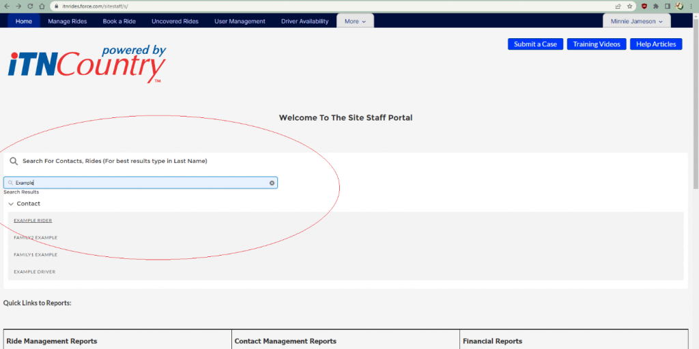
Task: Open the Training Videos button
Action: point(596,44)
